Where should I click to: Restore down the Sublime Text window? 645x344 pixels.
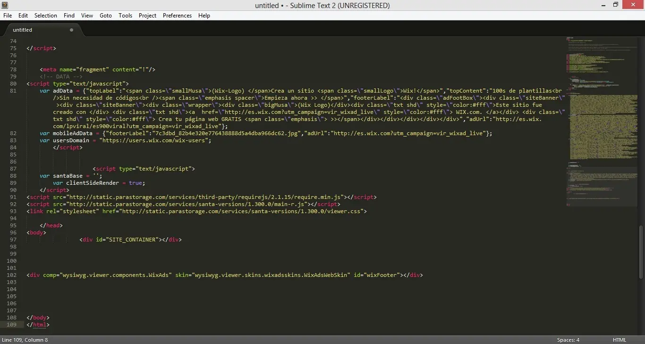coord(616,5)
